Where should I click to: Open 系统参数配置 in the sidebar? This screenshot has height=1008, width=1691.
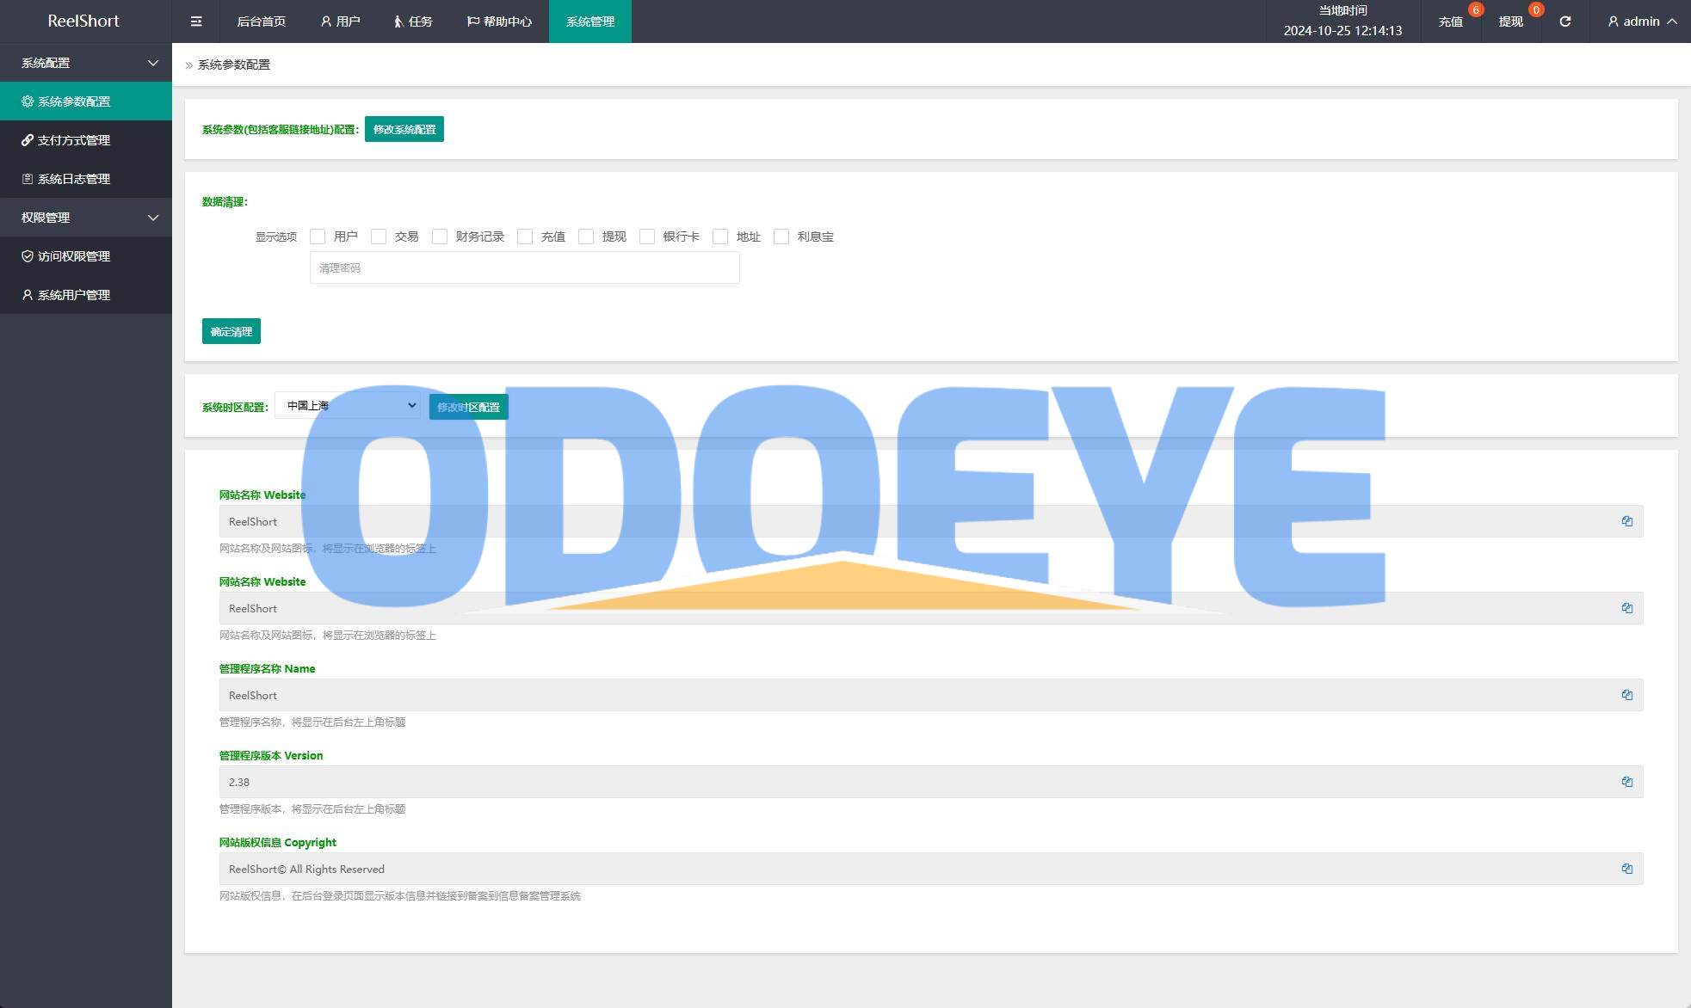pyautogui.click(x=86, y=101)
